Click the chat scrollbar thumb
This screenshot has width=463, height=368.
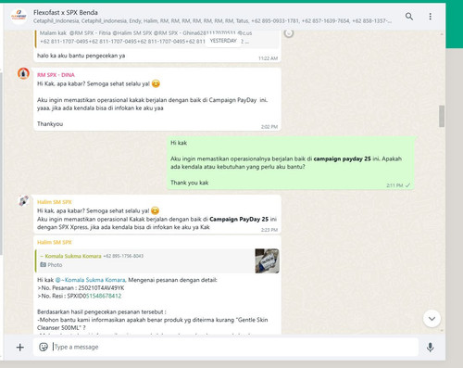click(x=442, y=116)
